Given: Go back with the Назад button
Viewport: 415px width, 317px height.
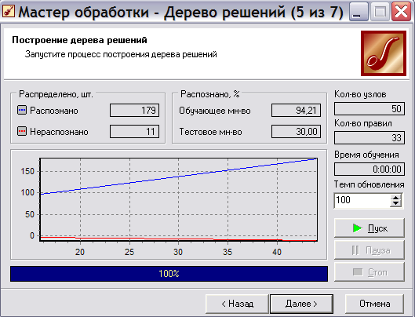Looking at the screenshot, I should 237,304.
